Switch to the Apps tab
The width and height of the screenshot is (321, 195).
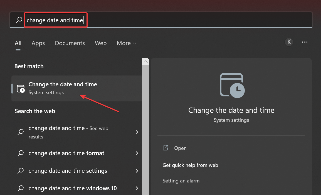[x=38, y=43]
